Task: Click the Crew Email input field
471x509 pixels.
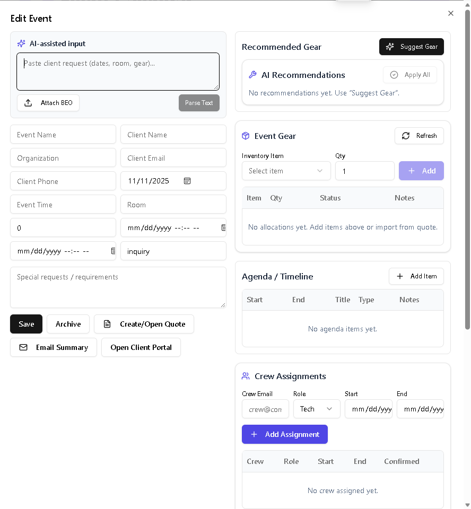Action: click(265, 409)
